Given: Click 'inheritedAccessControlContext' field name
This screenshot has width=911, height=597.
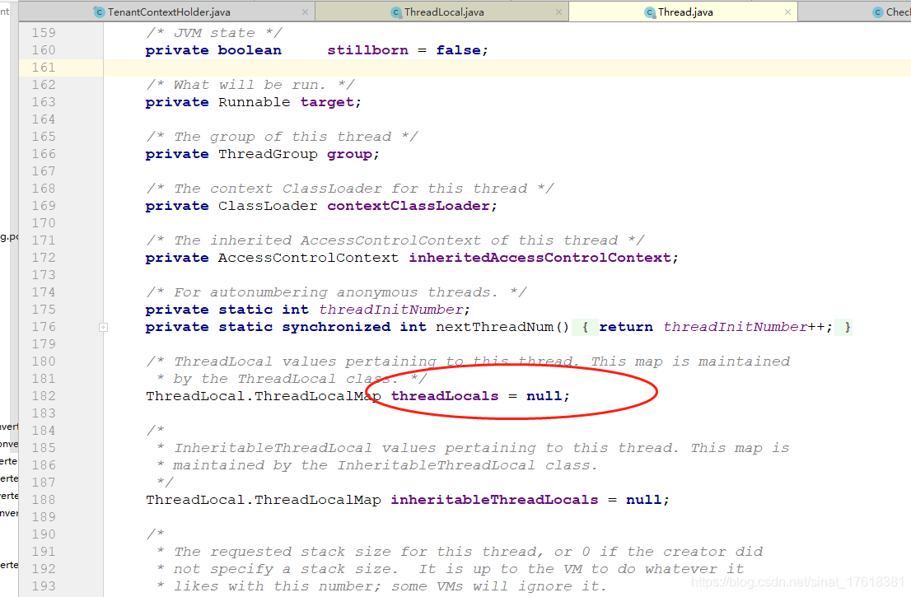Looking at the screenshot, I should pyautogui.click(x=540, y=258).
